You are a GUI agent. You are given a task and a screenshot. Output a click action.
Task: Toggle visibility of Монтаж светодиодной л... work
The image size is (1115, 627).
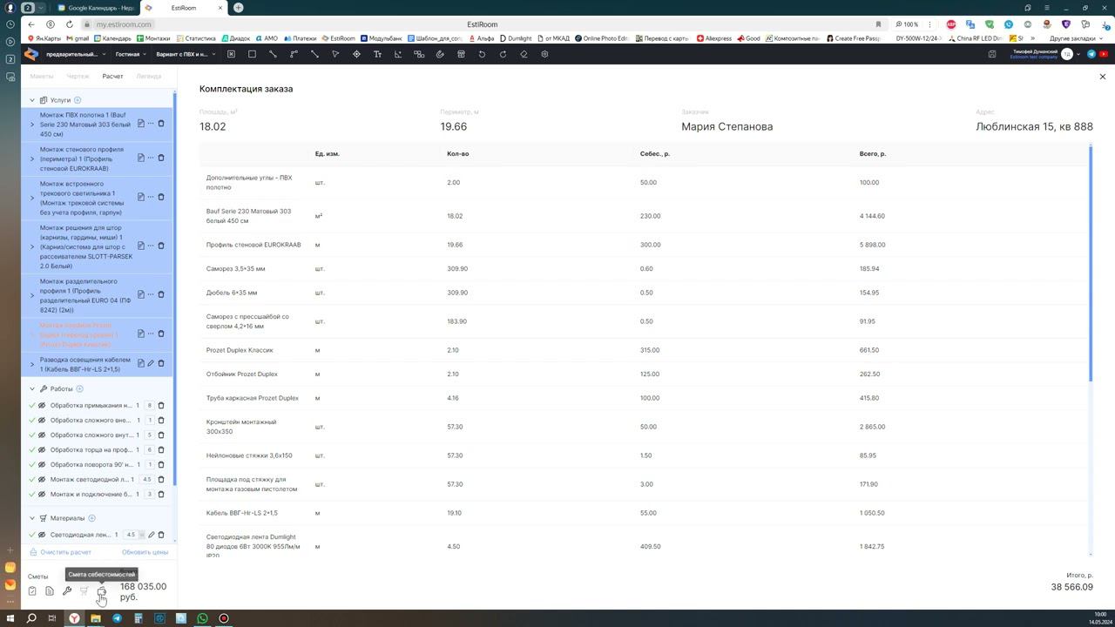(x=42, y=480)
